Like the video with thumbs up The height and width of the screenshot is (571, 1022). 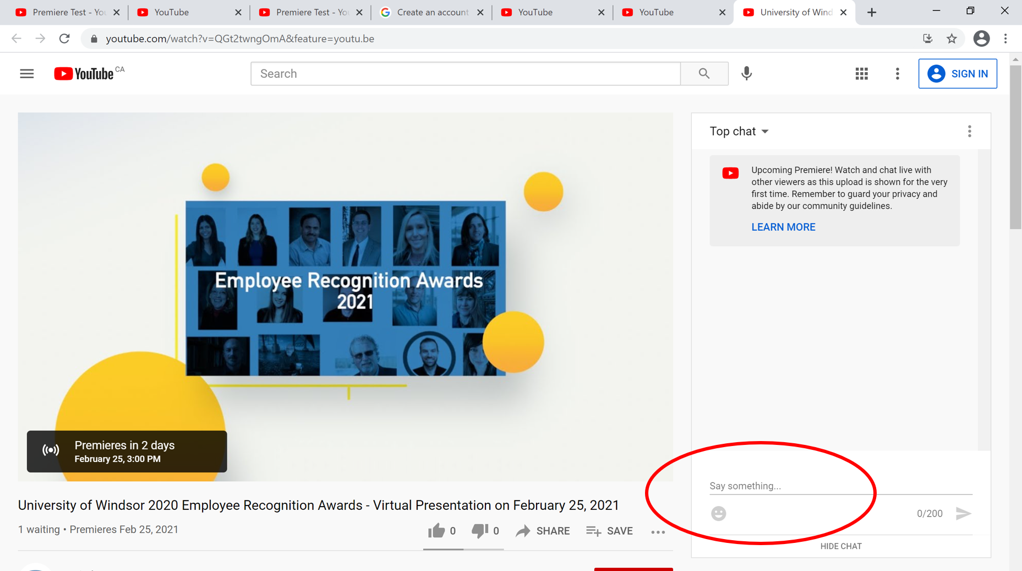436,531
